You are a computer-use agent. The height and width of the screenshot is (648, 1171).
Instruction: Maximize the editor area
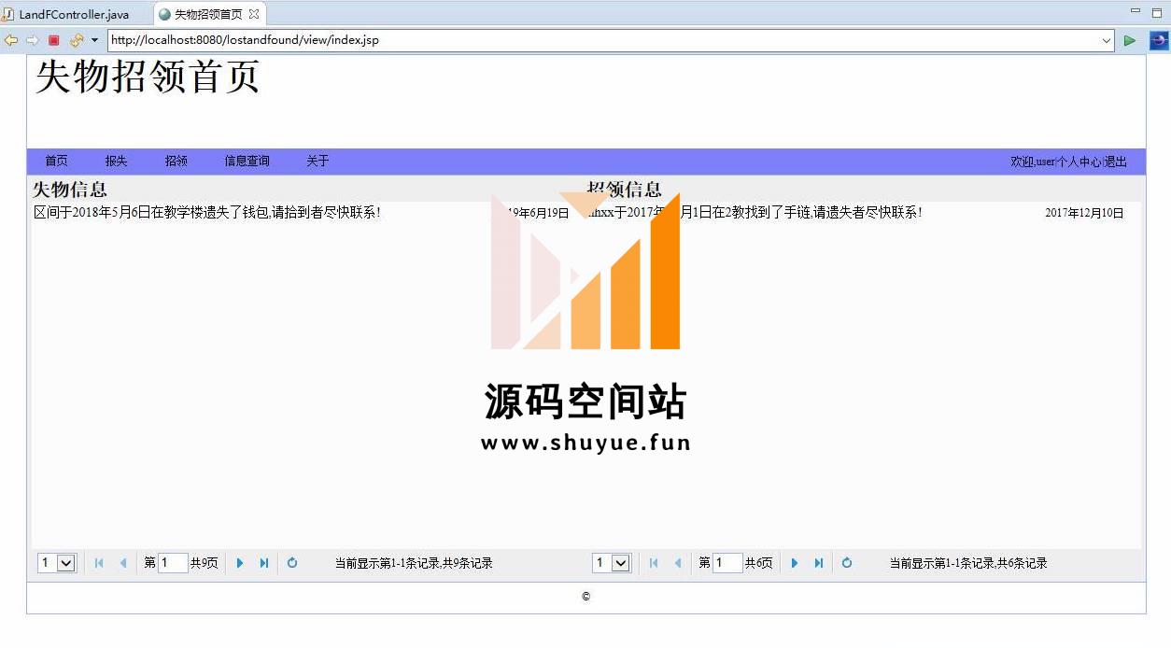click(x=1156, y=11)
